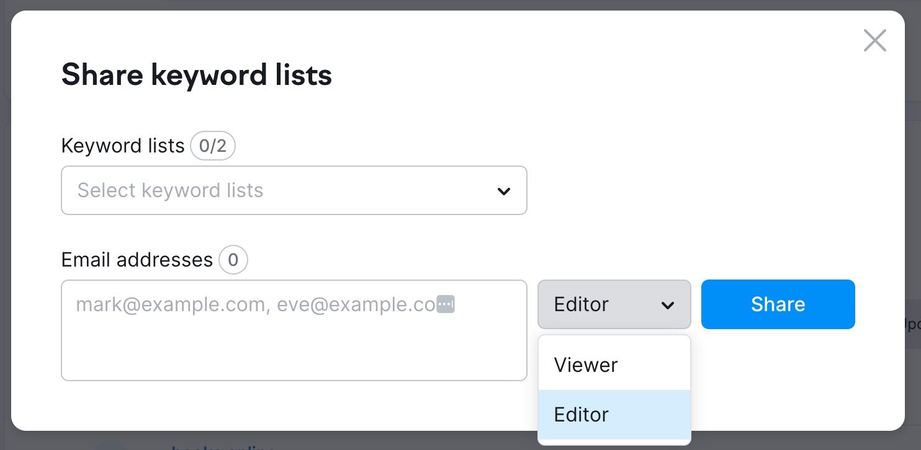Screen dimensions: 921x450
Task: Close the Share keyword lists dialog
Action: pyautogui.click(x=874, y=41)
